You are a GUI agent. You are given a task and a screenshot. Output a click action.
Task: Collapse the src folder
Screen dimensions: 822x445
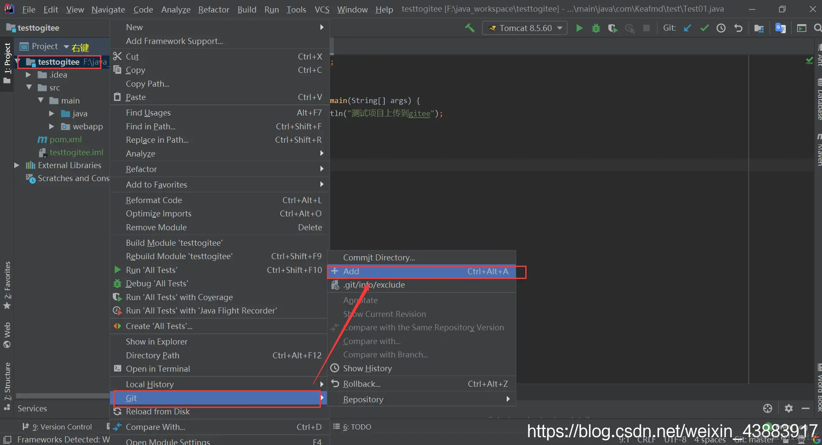pos(29,88)
